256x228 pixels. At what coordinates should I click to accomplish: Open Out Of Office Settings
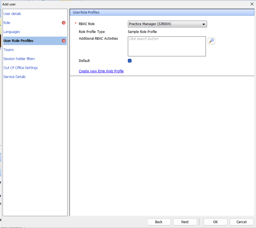pyautogui.click(x=21, y=68)
